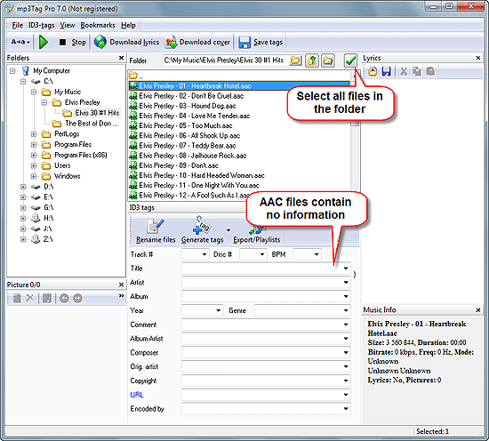Select file 05 - Too Much.aac
Screen dimensions: 489x441
point(186,125)
